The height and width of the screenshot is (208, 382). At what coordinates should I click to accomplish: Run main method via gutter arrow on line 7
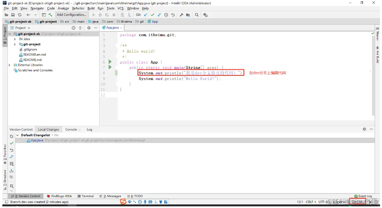pos(110,67)
